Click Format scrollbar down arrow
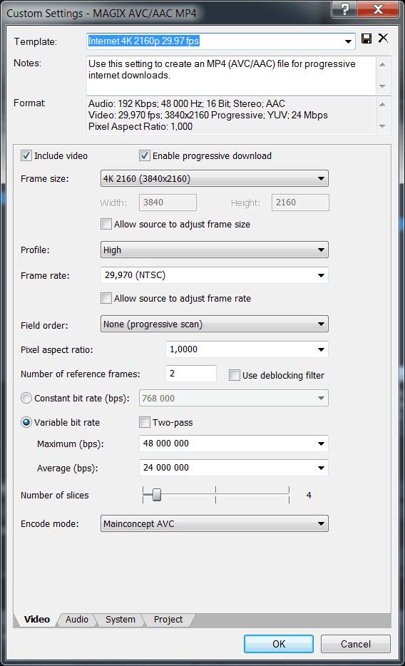The image size is (405, 666). pos(382,126)
